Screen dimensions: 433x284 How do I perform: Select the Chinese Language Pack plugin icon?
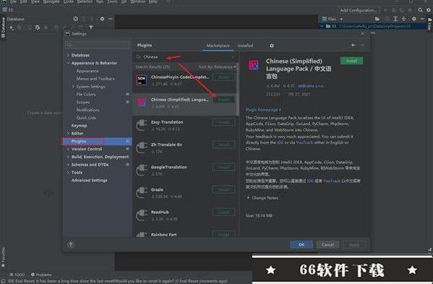click(x=142, y=103)
